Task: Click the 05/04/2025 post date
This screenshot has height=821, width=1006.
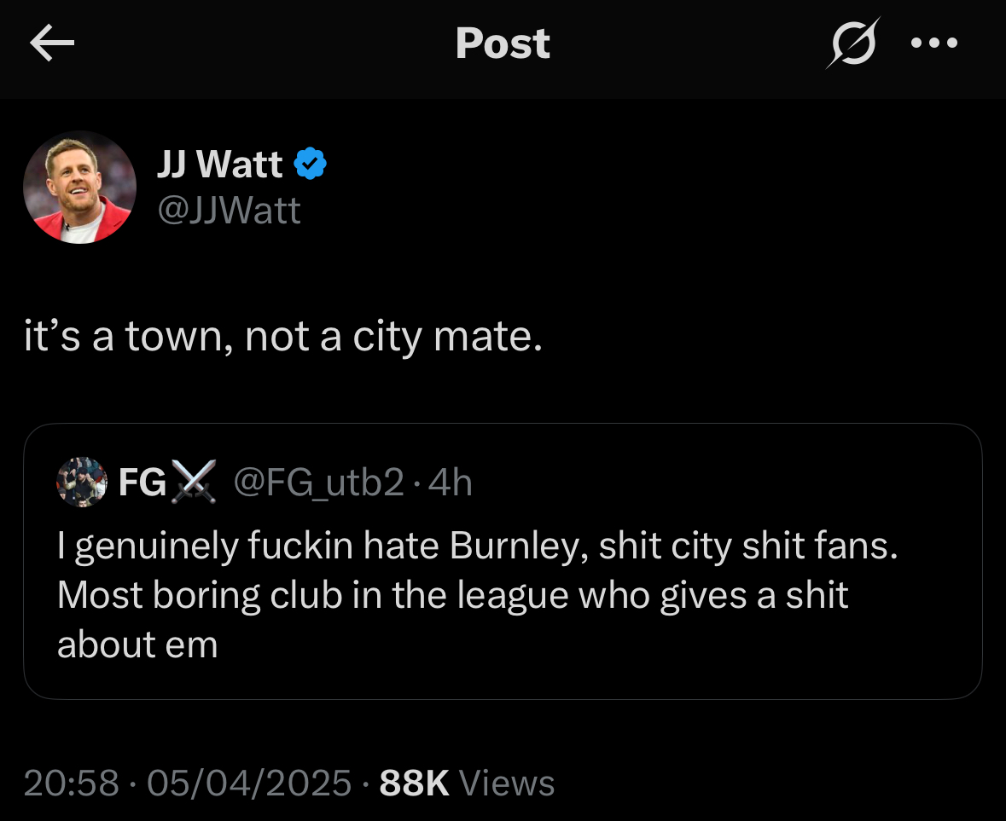Action: click(x=249, y=783)
